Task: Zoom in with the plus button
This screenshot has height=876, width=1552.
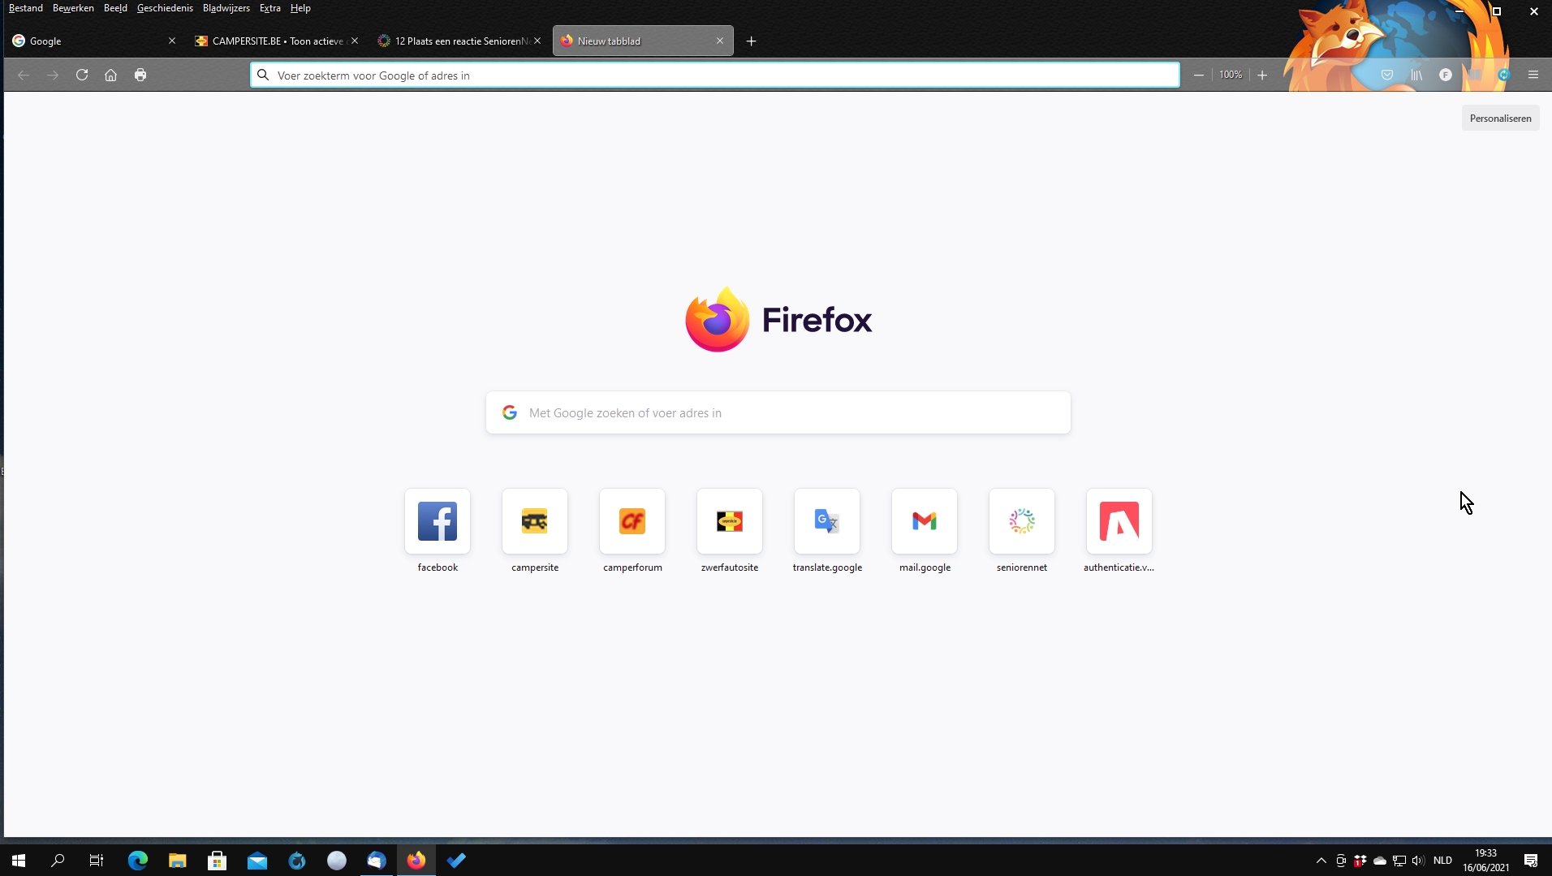Action: (1262, 75)
